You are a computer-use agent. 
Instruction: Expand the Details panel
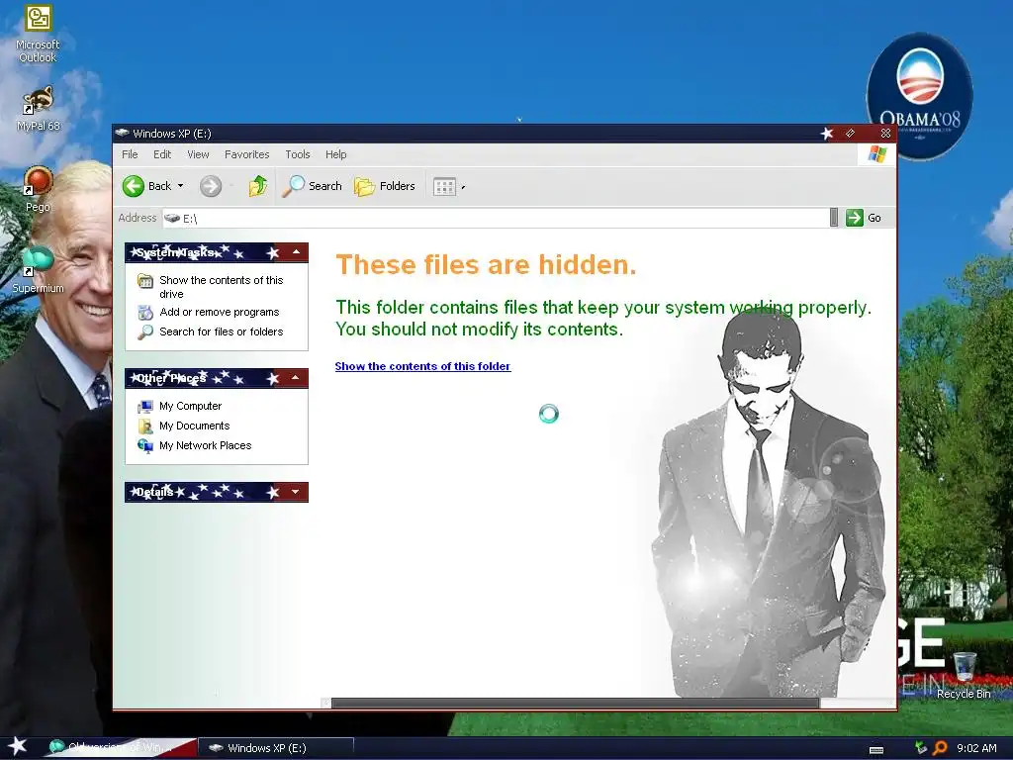(296, 492)
